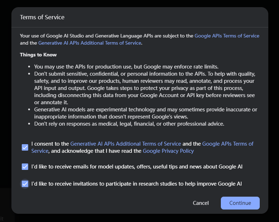279x222 pixels.
Task: Click the bullet about experimental Generative AI models
Action: click(x=145, y=113)
